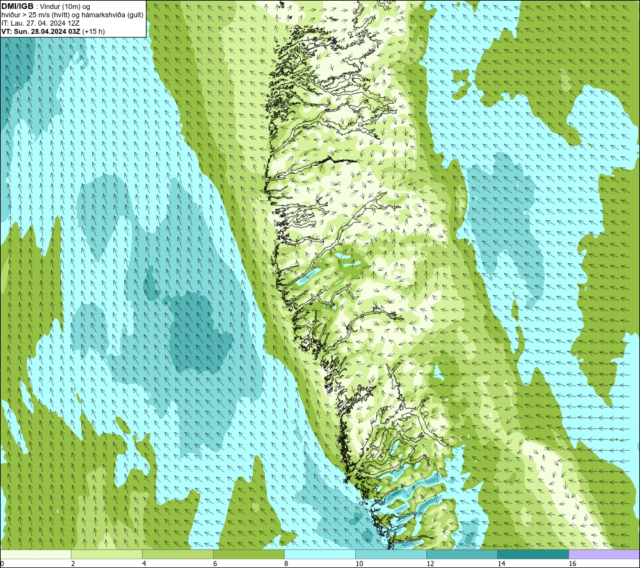
Task: Click the 14–16 m/s dark teal swatch
Action: 533,554
